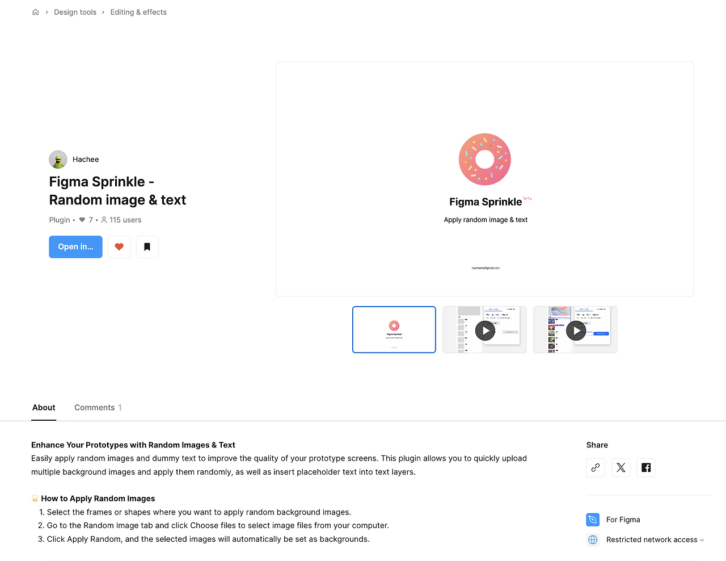This screenshot has width=726, height=561.
Task: Play the second preview video thumbnail
Action: pos(485,330)
